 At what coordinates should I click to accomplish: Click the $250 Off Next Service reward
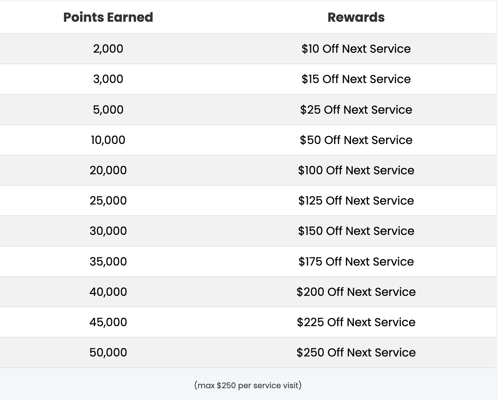pos(356,353)
